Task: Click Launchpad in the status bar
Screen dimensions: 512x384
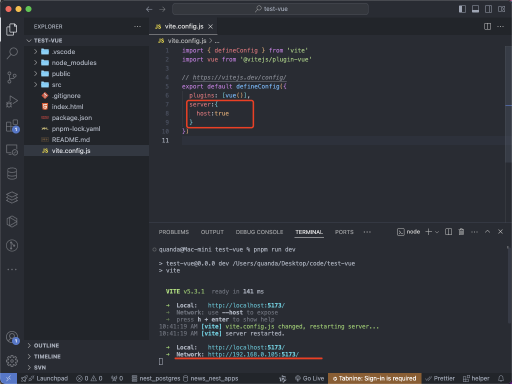Action: click(44, 378)
